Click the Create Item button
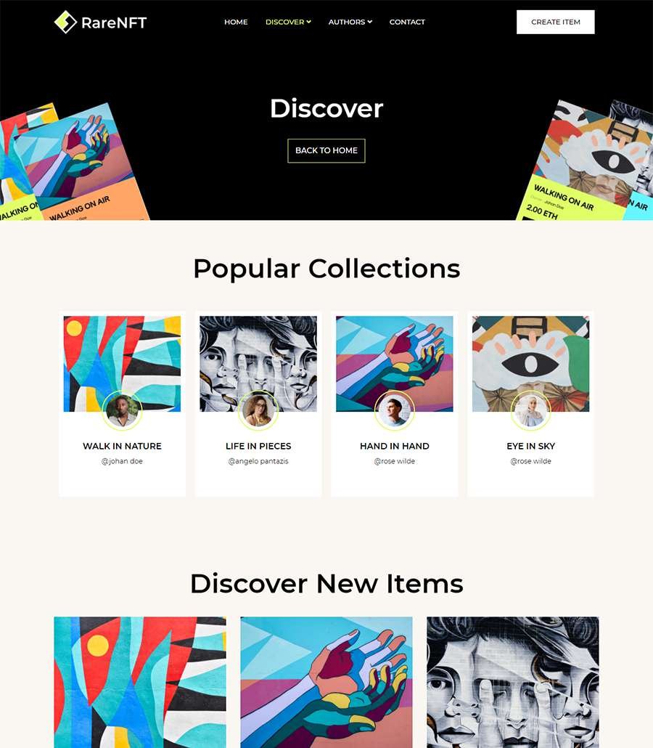This screenshot has width=653, height=748. click(x=555, y=22)
